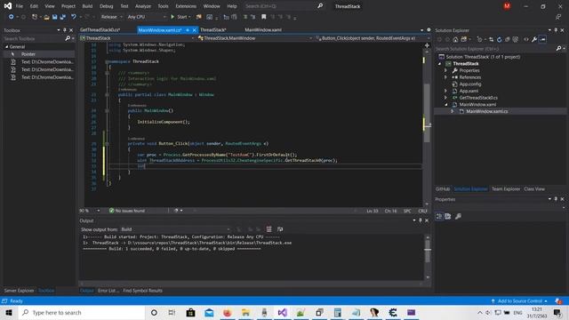Click Sync with Active Document icon

click(491, 39)
